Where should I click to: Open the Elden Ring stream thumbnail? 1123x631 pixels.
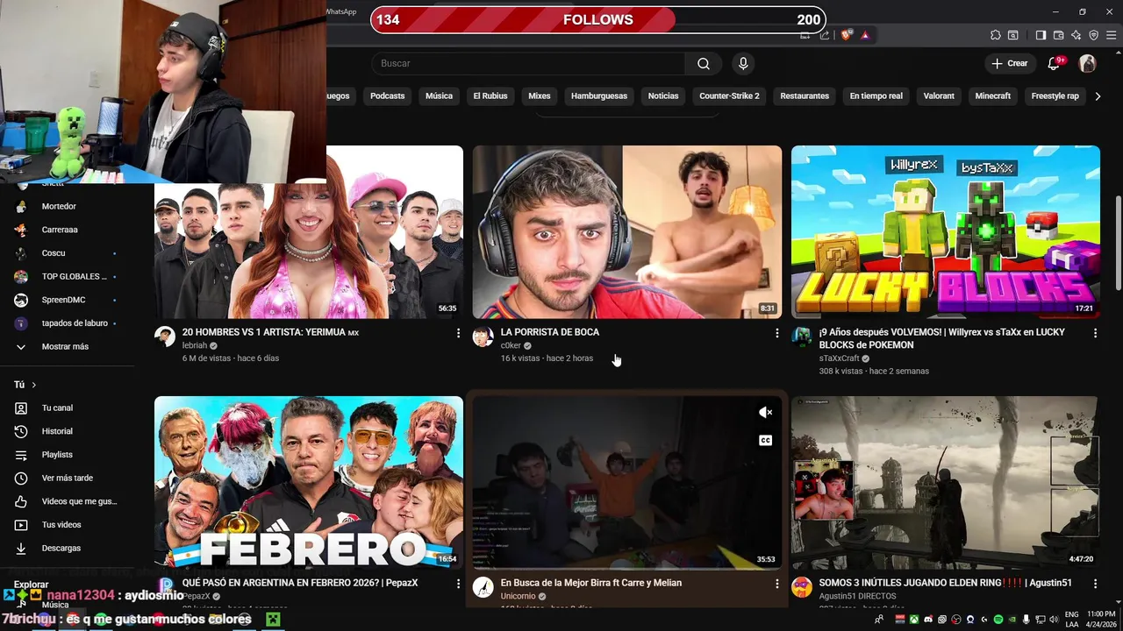click(x=946, y=483)
